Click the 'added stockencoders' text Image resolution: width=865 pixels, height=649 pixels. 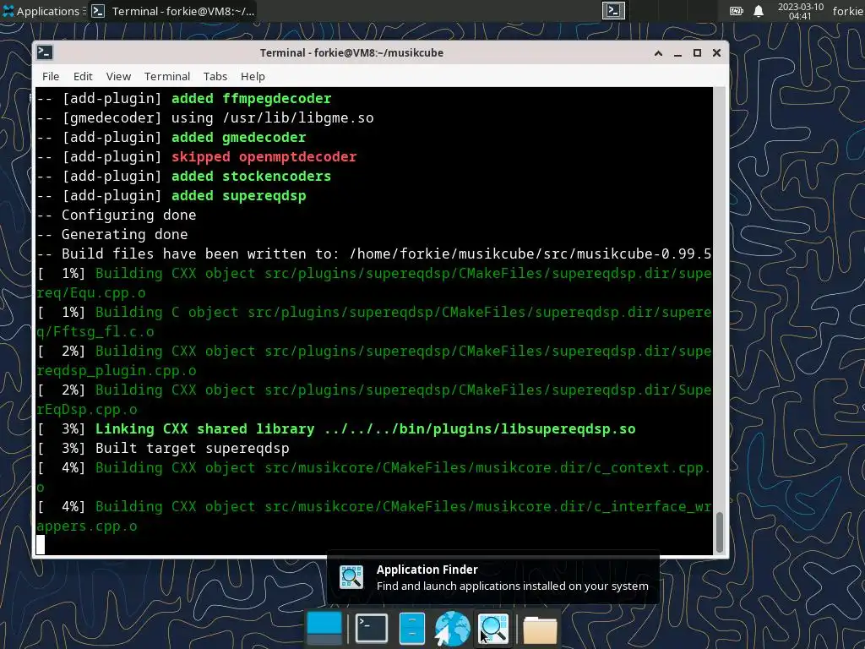[252, 176]
